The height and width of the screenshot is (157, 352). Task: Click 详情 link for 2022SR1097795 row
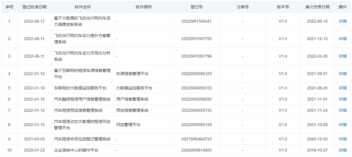click(343, 39)
